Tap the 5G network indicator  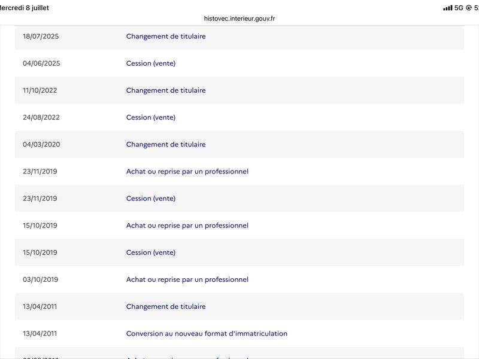[x=459, y=8]
